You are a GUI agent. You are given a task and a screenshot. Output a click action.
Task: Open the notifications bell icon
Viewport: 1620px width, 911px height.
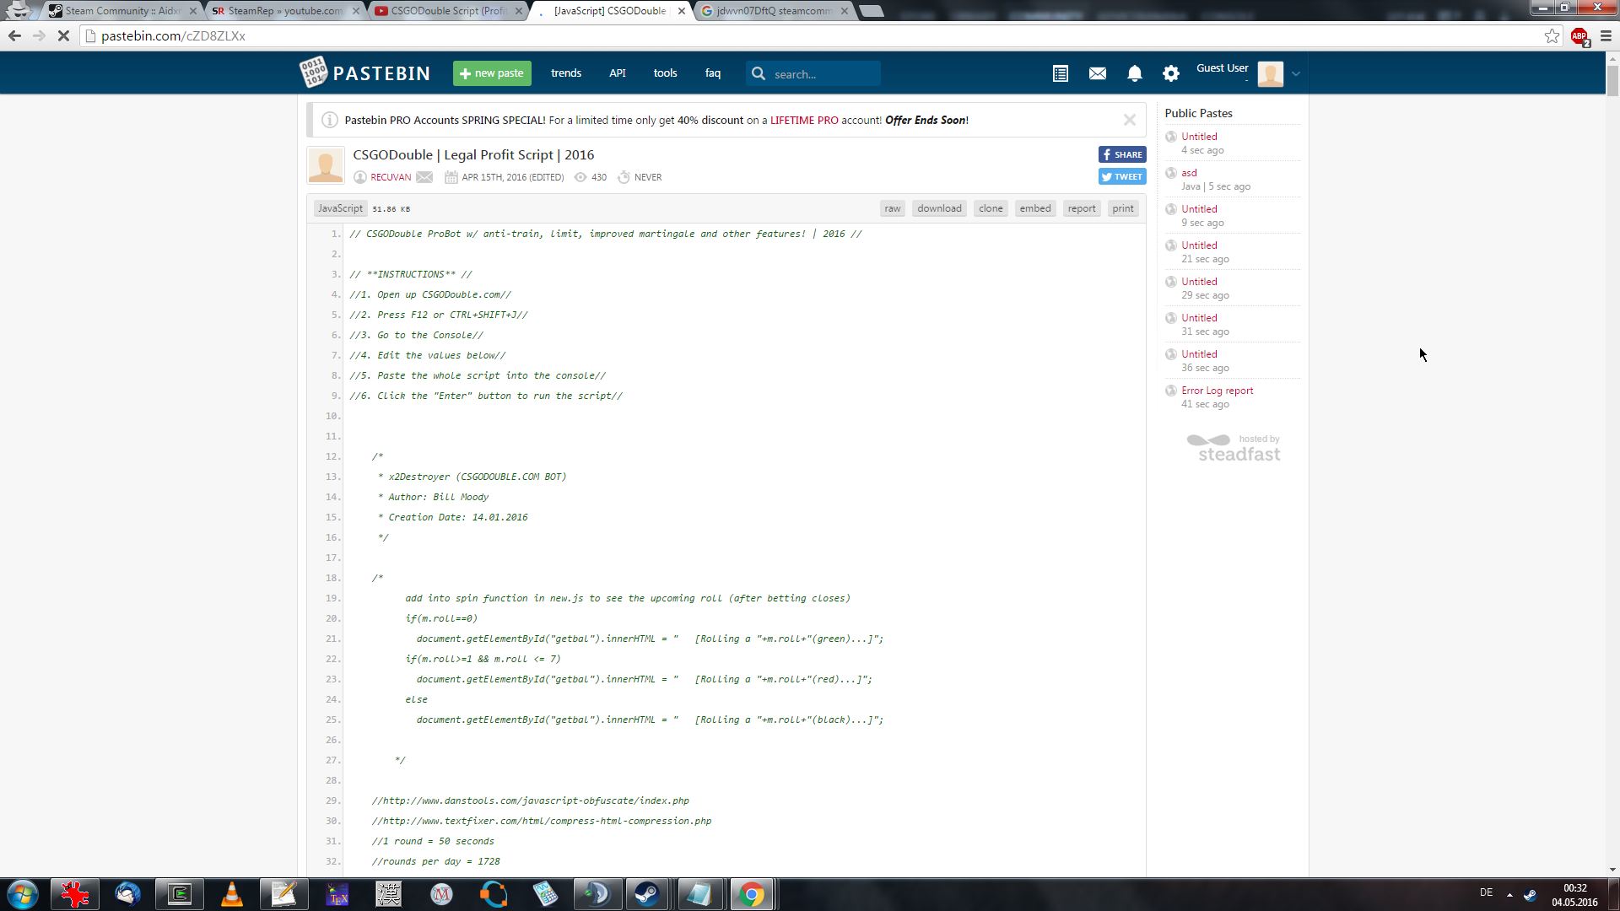[1135, 74]
